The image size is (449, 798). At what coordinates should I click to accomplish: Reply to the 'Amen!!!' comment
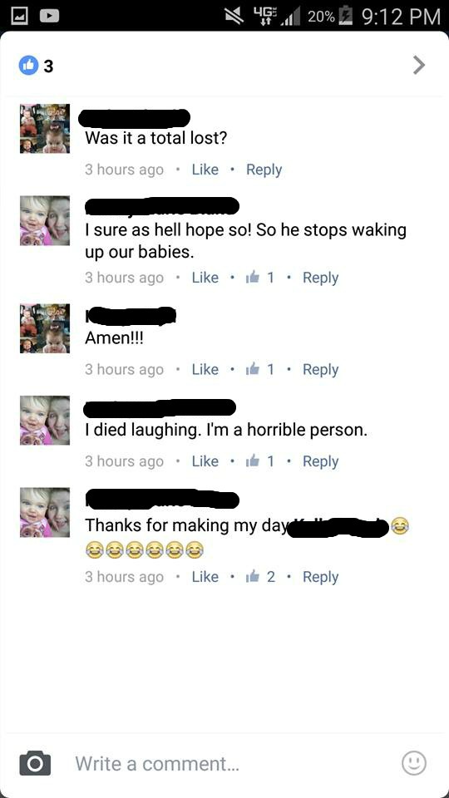coord(320,369)
